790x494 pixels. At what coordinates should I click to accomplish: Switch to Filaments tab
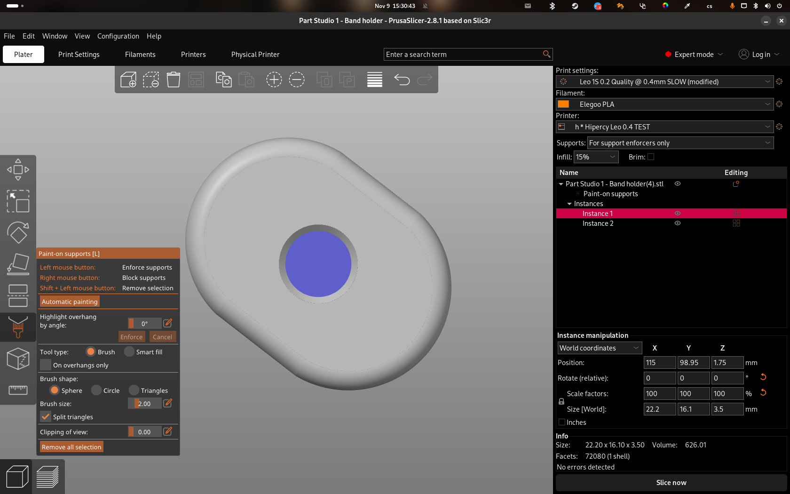pos(140,55)
